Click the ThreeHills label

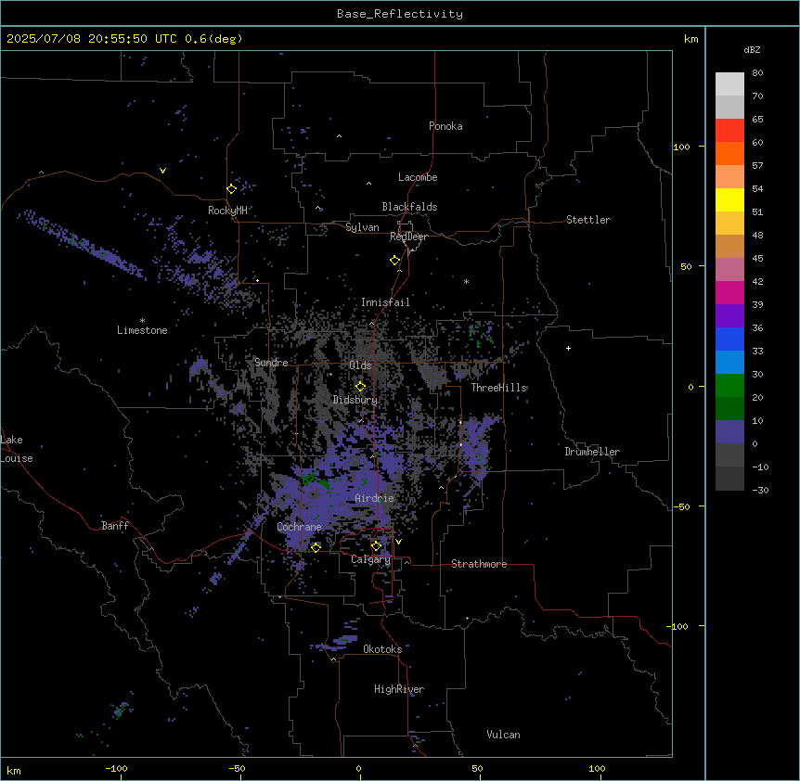tap(499, 388)
